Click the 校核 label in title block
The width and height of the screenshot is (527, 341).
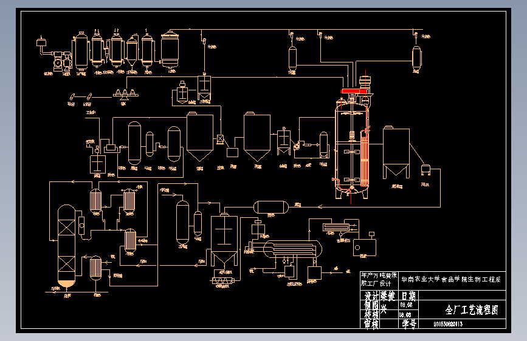point(372,314)
